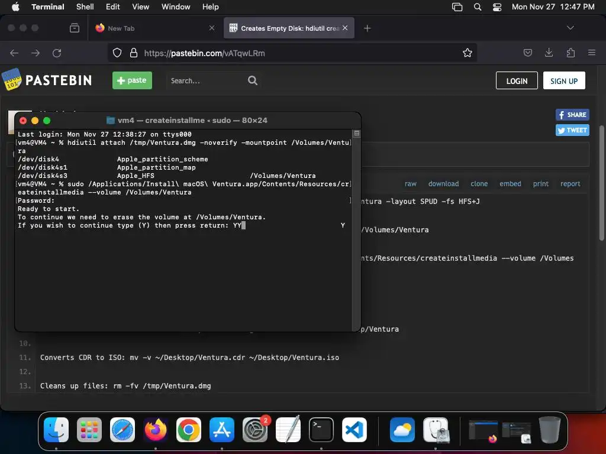This screenshot has width=606, height=454.
Task: Open a new browser tab
Action: (367, 28)
